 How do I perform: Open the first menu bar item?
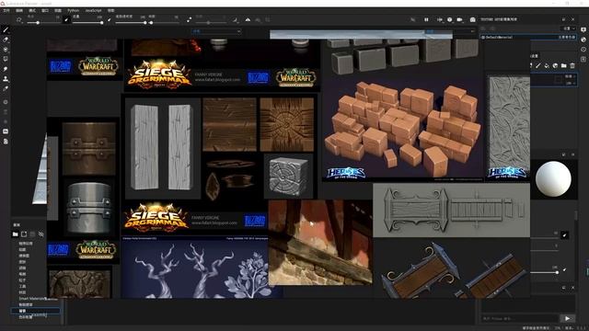coord(6,10)
